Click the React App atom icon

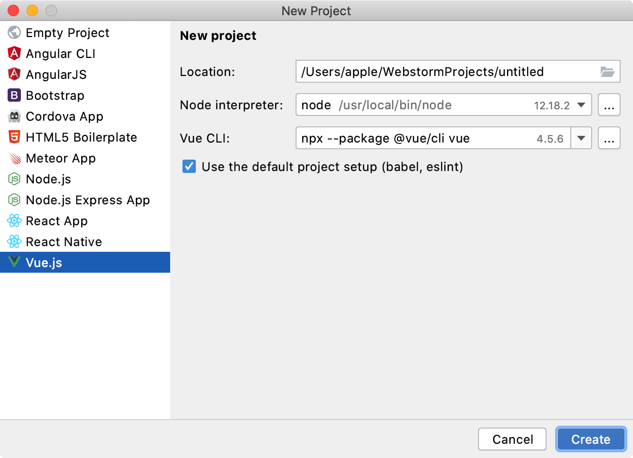14,220
